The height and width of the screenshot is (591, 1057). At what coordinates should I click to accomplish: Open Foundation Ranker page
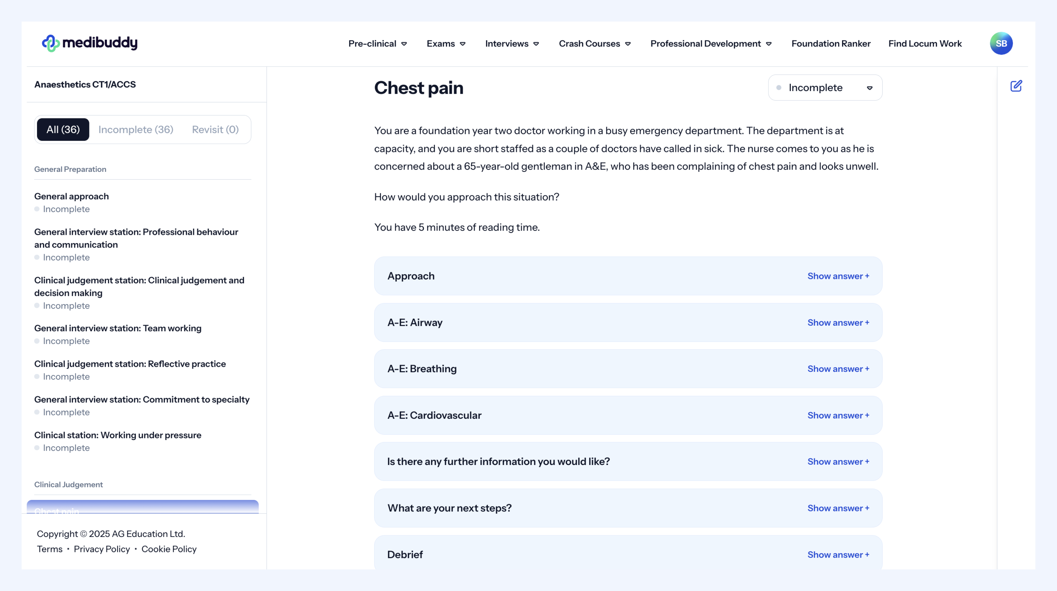(x=830, y=43)
